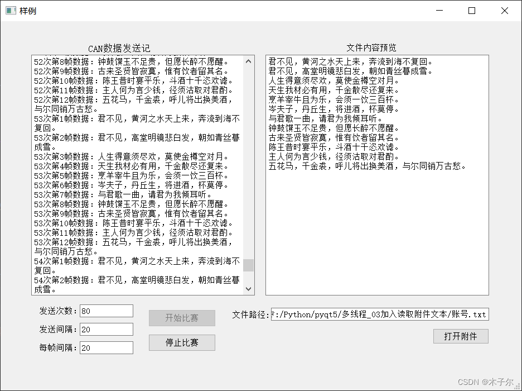Click the scrollbar down arrow
522x391 pixels.
click(x=249, y=289)
